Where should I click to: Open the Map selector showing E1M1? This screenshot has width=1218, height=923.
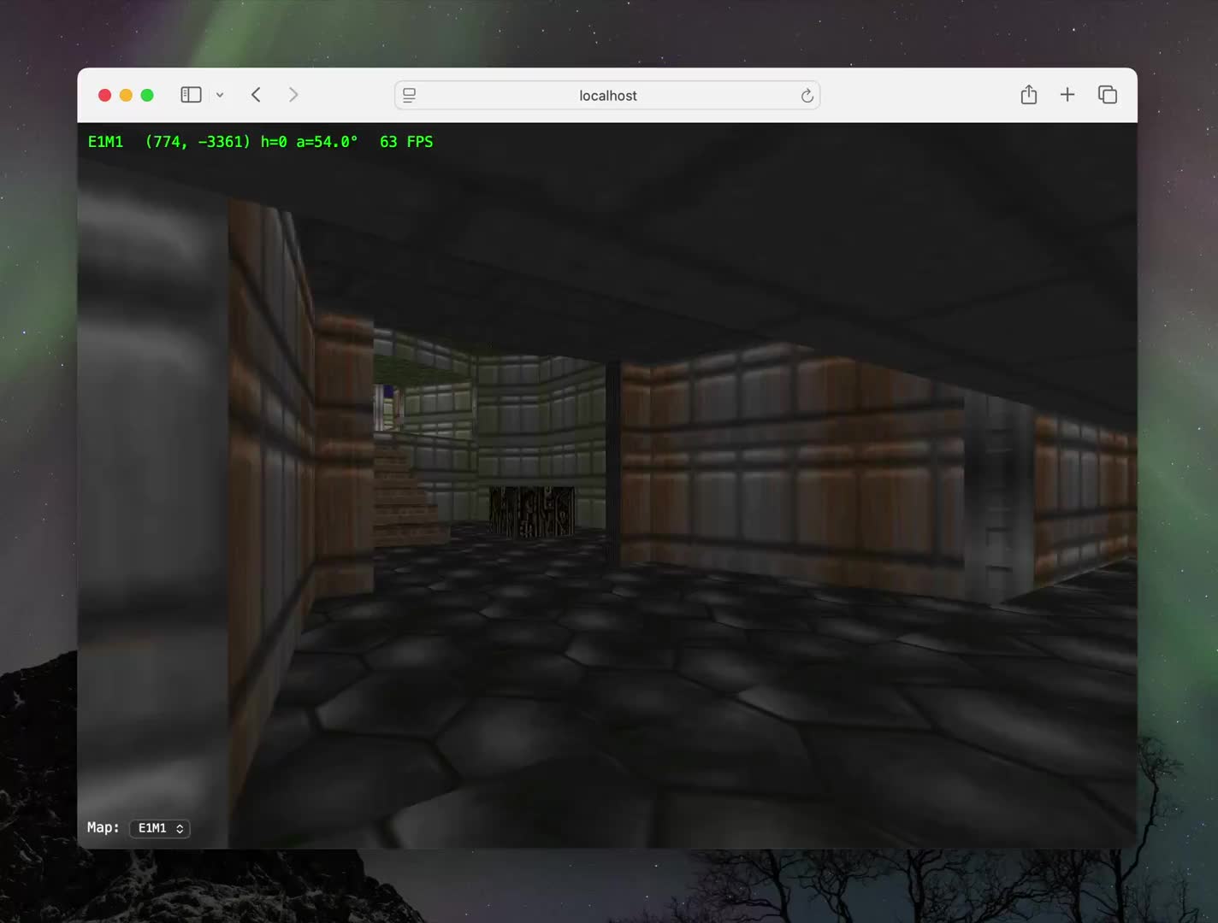[x=160, y=828]
